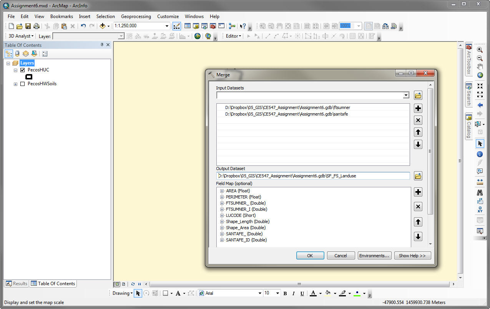Open the Input Datasets dropdown
The image size is (490, 309).
[406, 95]
